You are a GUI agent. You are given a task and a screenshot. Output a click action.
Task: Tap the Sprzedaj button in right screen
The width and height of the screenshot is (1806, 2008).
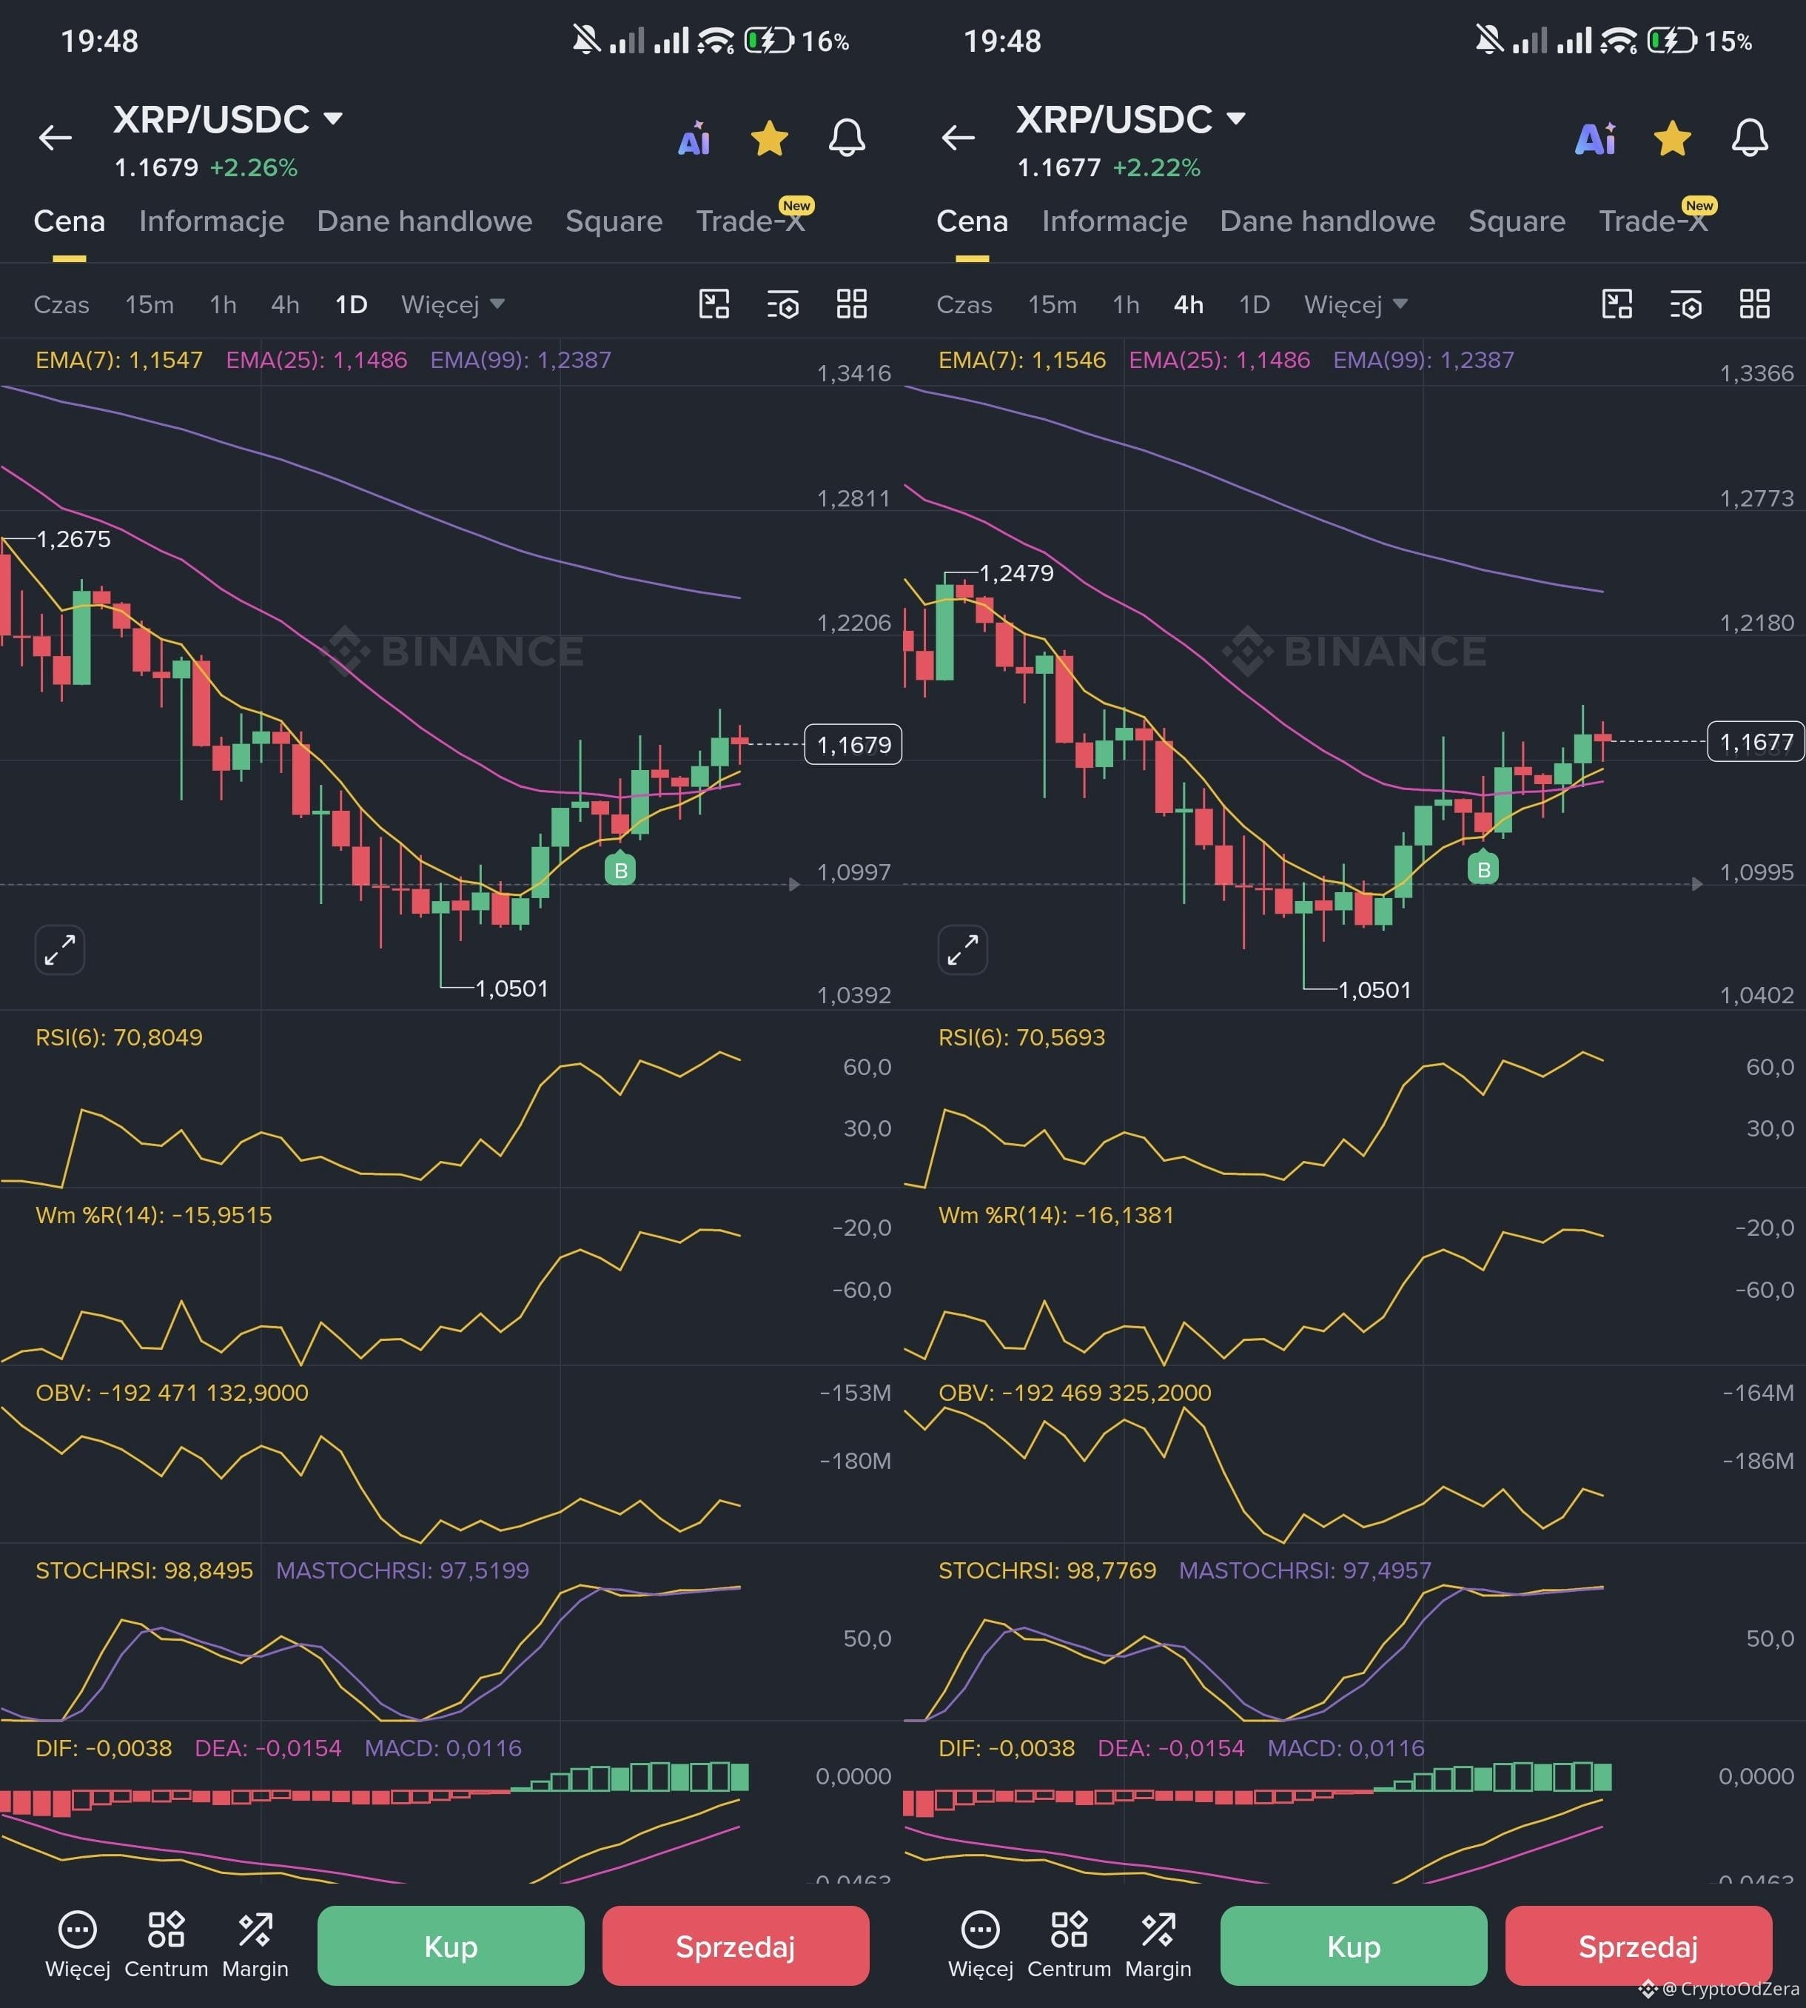1638,1946
